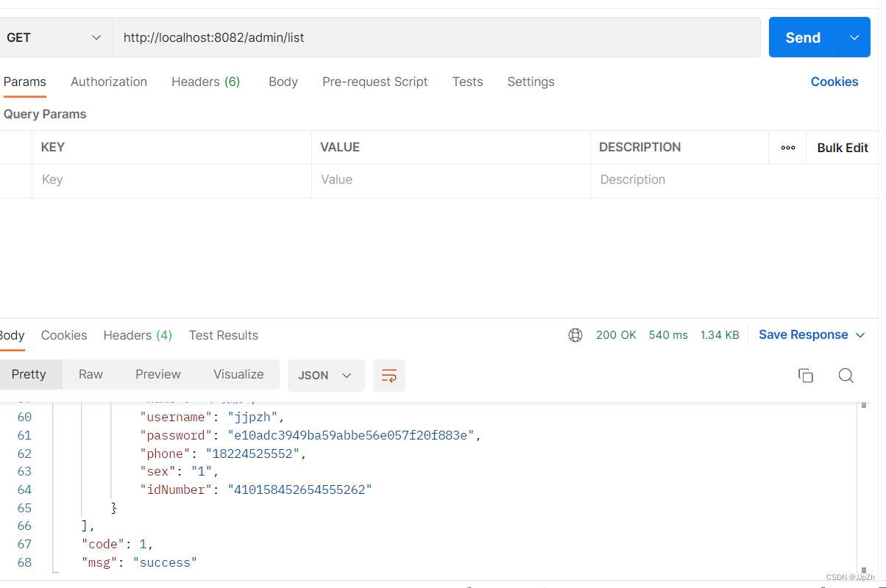The width and height of the screenshot is (886, 588).
Task: Click the Query Params heading
Action: (45, 114)
